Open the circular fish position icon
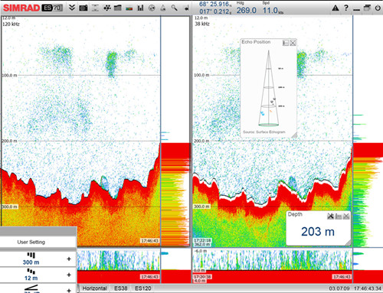 click(152, 8)
